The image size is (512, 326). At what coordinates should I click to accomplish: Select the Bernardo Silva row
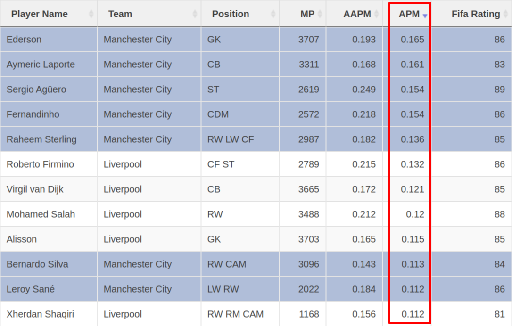[37, 264]
